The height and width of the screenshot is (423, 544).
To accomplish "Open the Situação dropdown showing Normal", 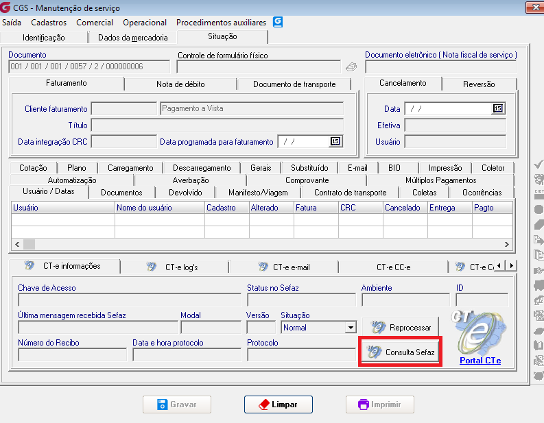I will coord(351,327).
